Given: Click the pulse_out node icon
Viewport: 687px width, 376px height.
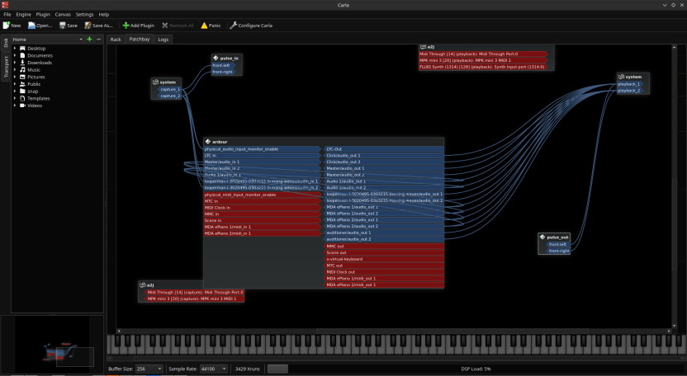Looking at the screenshot, I should [542, 237].
